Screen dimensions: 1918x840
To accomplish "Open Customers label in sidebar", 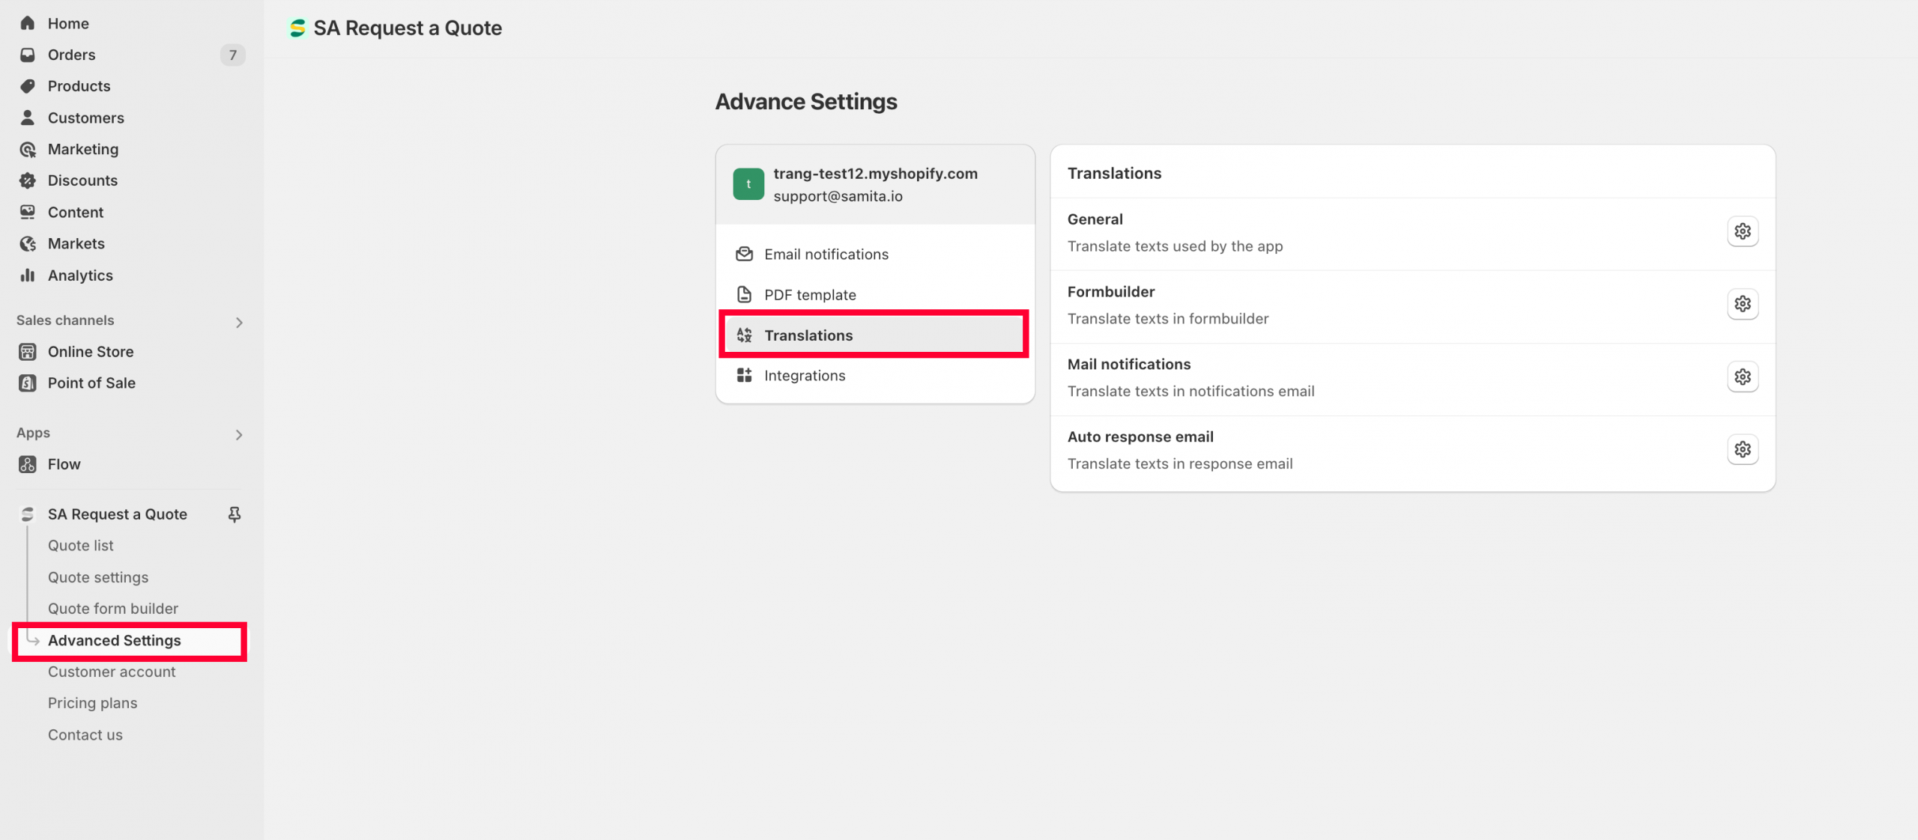I will pyautogui.click(x=86, y=118).
